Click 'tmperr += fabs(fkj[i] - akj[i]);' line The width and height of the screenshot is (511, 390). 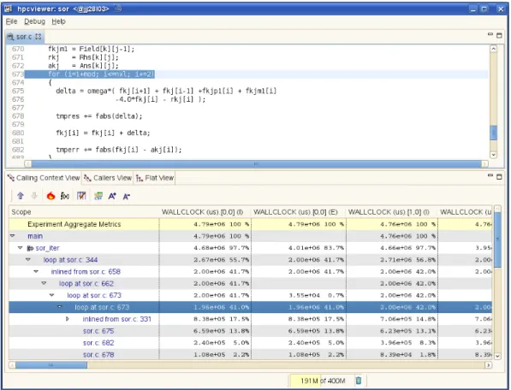[x=119, y=150]
